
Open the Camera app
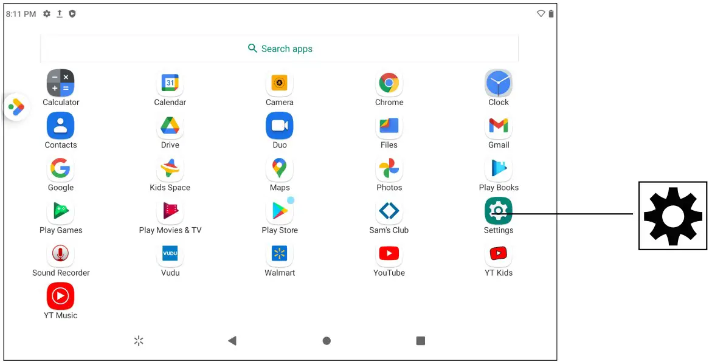coord(279,83)
